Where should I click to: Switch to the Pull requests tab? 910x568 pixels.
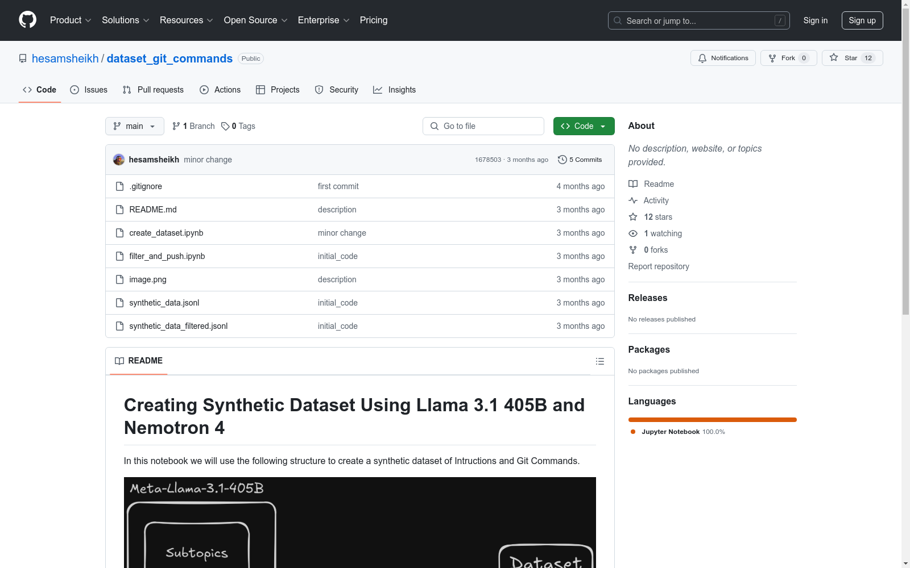coord(153,90)
